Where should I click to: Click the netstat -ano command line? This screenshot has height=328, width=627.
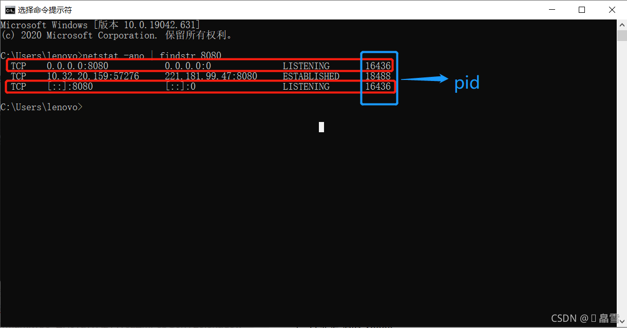point(111,55)
